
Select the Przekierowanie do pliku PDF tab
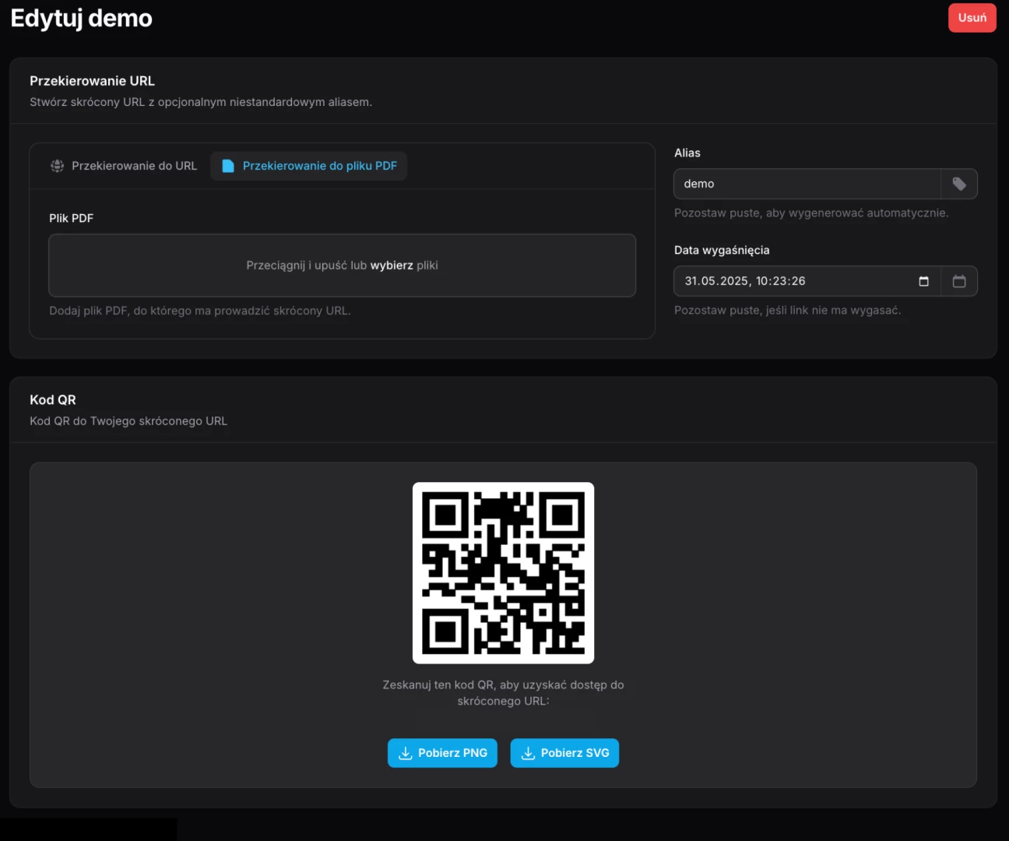[309, 166]
